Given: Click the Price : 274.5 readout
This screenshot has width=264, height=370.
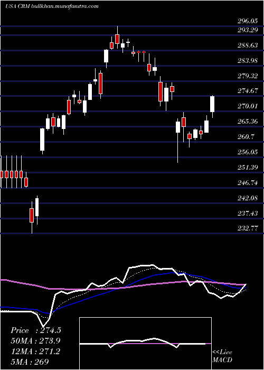Looking at the screenshot, I should click(x=36, y=330).
